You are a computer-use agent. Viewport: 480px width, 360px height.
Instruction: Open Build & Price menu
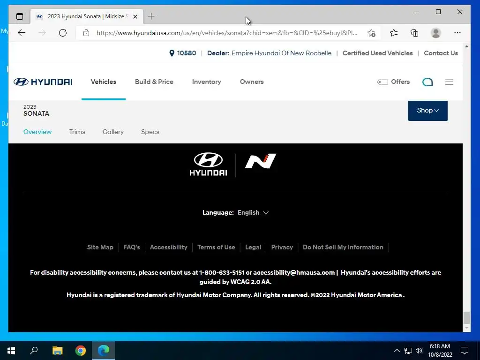point(154,82)
